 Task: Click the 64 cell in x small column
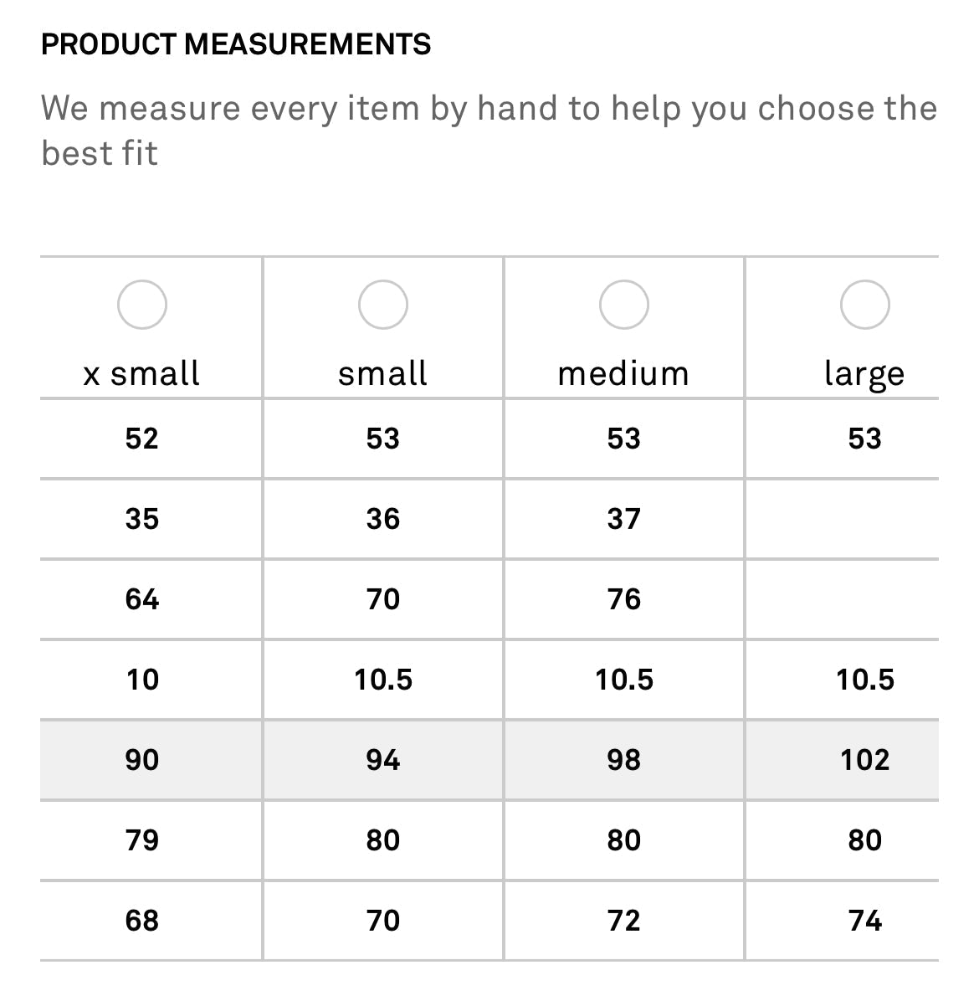tap(142, 599)
